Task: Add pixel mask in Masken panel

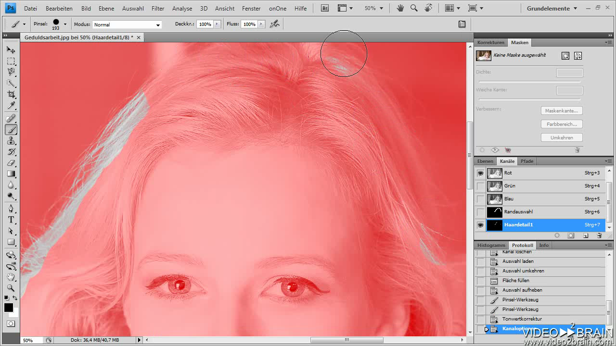Action: [565, 56]
